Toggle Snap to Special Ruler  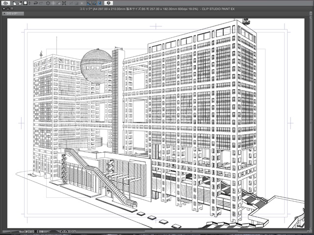pyautogui.click(x=94, y=3)
